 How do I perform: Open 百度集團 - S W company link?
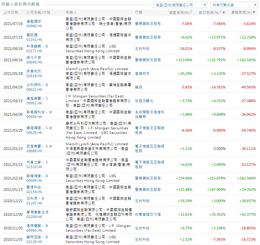click(39, 146)
